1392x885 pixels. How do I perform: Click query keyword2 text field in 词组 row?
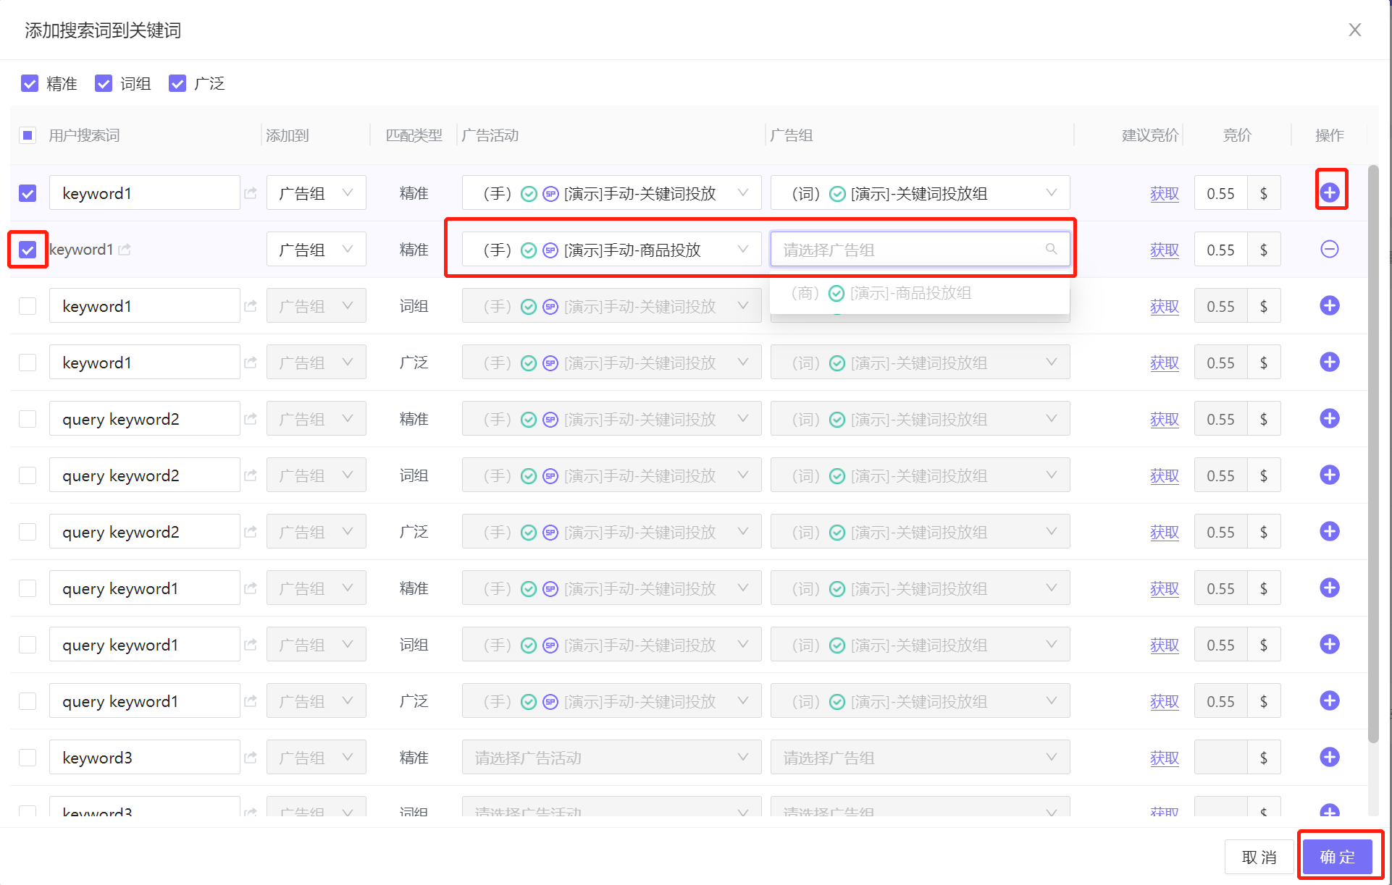[145, 475]
